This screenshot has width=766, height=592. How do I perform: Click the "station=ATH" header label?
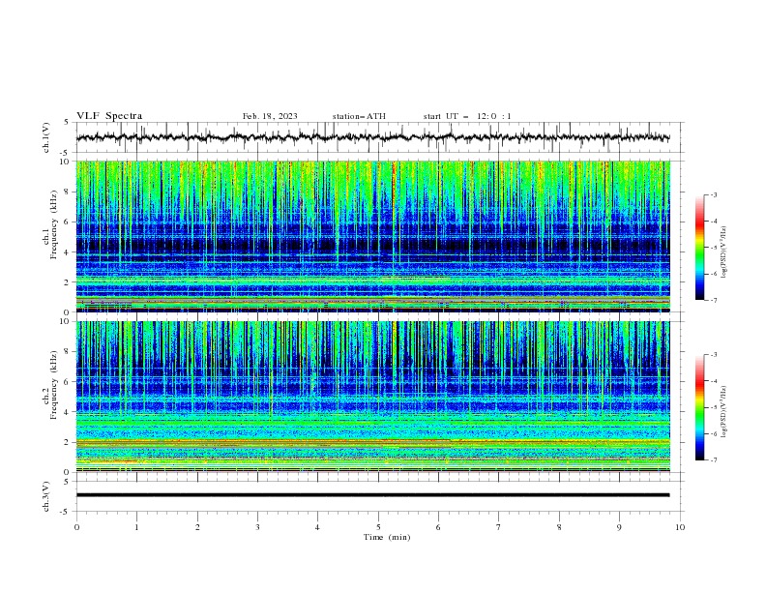coord(359,116)
